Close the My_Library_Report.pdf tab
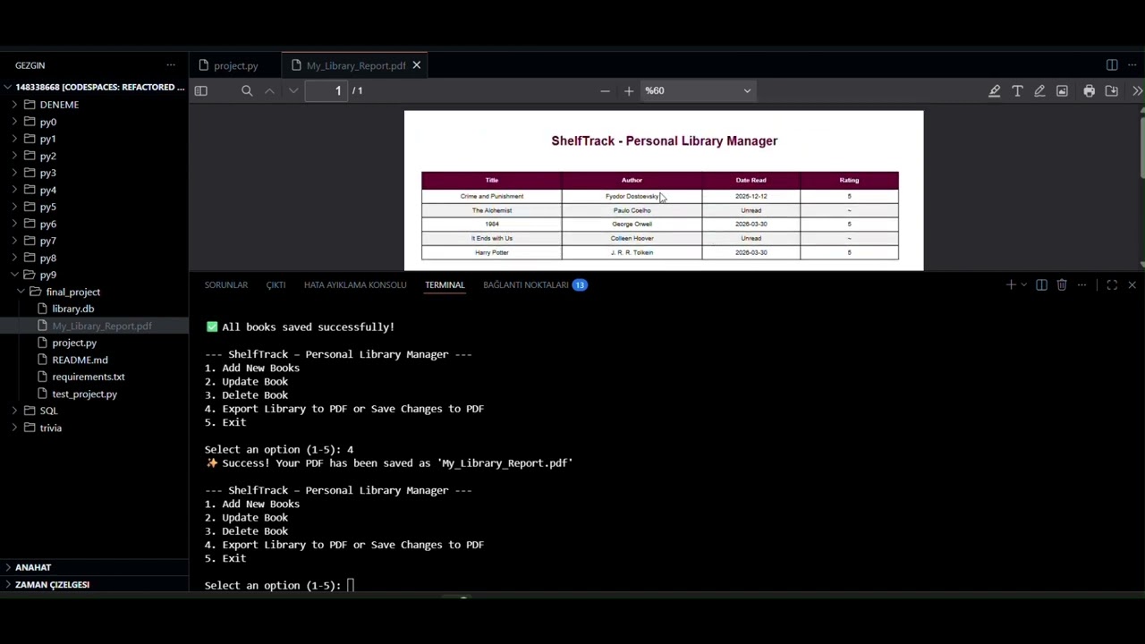 pos(416,65)
